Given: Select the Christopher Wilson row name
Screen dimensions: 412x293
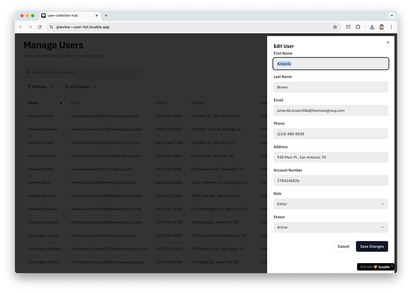Looking at the screenshot, I should (43, 262).
